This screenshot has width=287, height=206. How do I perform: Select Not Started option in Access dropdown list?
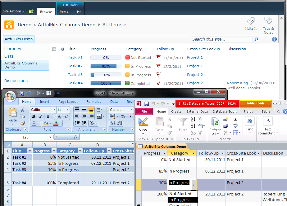[183, 194]
